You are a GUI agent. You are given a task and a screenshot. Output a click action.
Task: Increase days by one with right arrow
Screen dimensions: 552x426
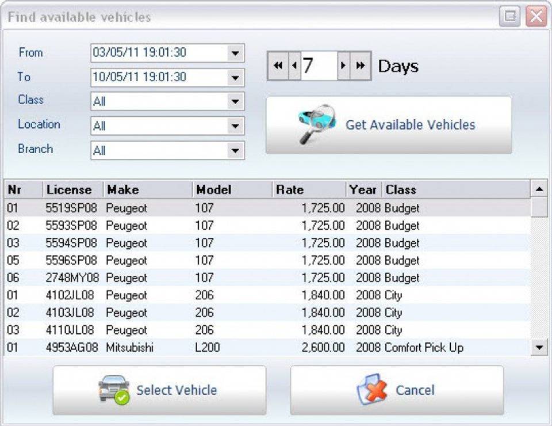[x=343, y=66]
